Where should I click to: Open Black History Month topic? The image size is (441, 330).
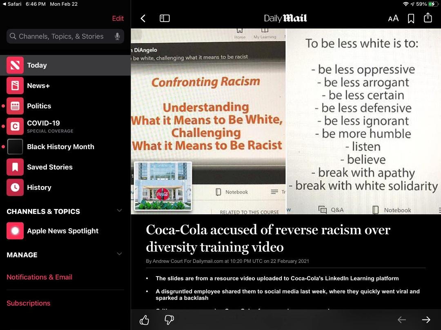coord(65,147)
